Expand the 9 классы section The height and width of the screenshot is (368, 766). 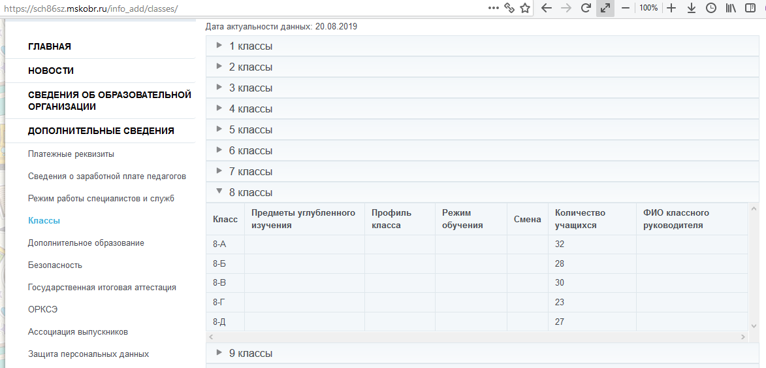pyautogui.click(x=483, y=353)
